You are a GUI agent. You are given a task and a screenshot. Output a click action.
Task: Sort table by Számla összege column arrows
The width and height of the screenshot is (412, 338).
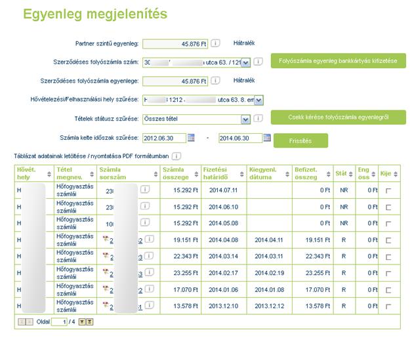(x=196, y=174)
